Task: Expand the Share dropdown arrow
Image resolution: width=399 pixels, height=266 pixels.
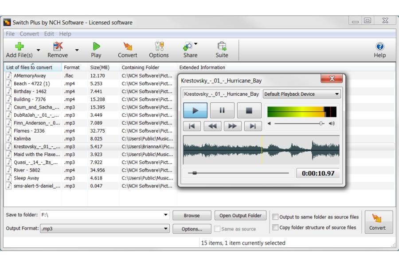Action: [x=196, y=44]
